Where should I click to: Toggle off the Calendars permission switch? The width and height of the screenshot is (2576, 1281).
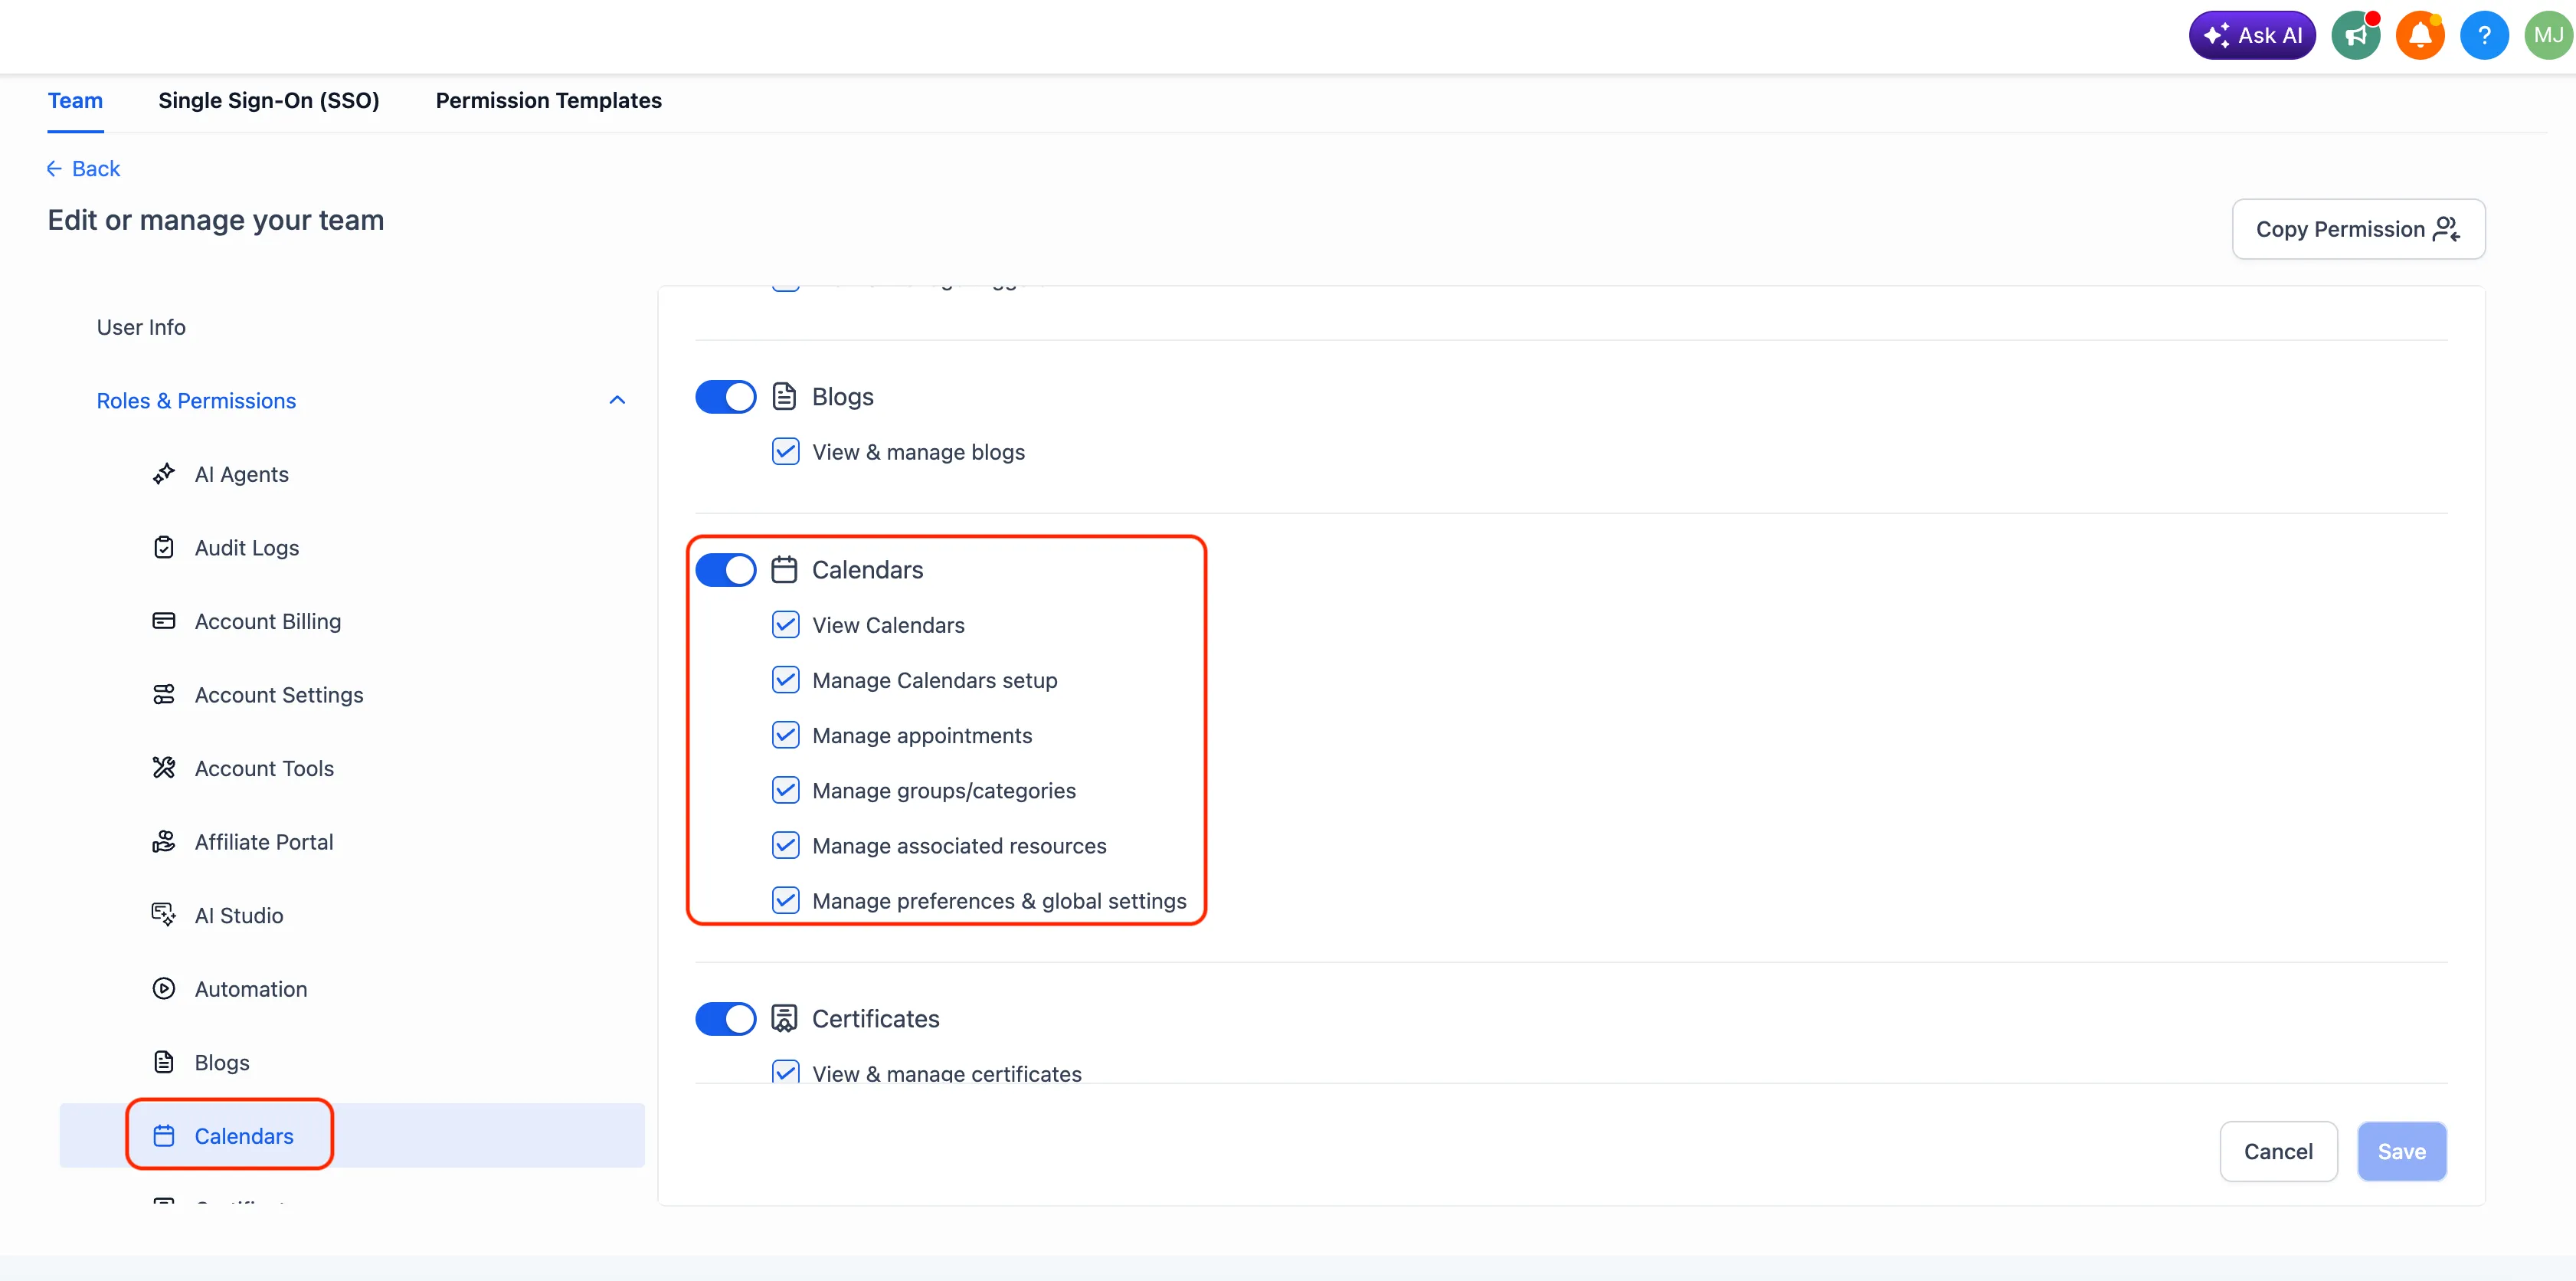click(725, 569)
